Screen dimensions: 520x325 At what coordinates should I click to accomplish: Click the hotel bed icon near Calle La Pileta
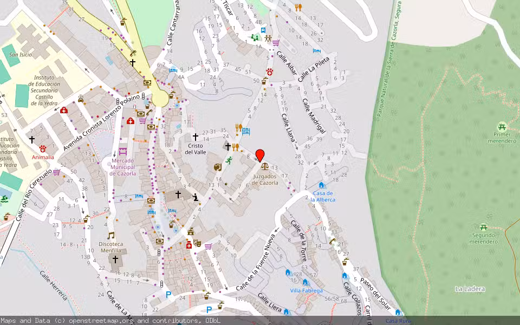(x=317, y=51)
